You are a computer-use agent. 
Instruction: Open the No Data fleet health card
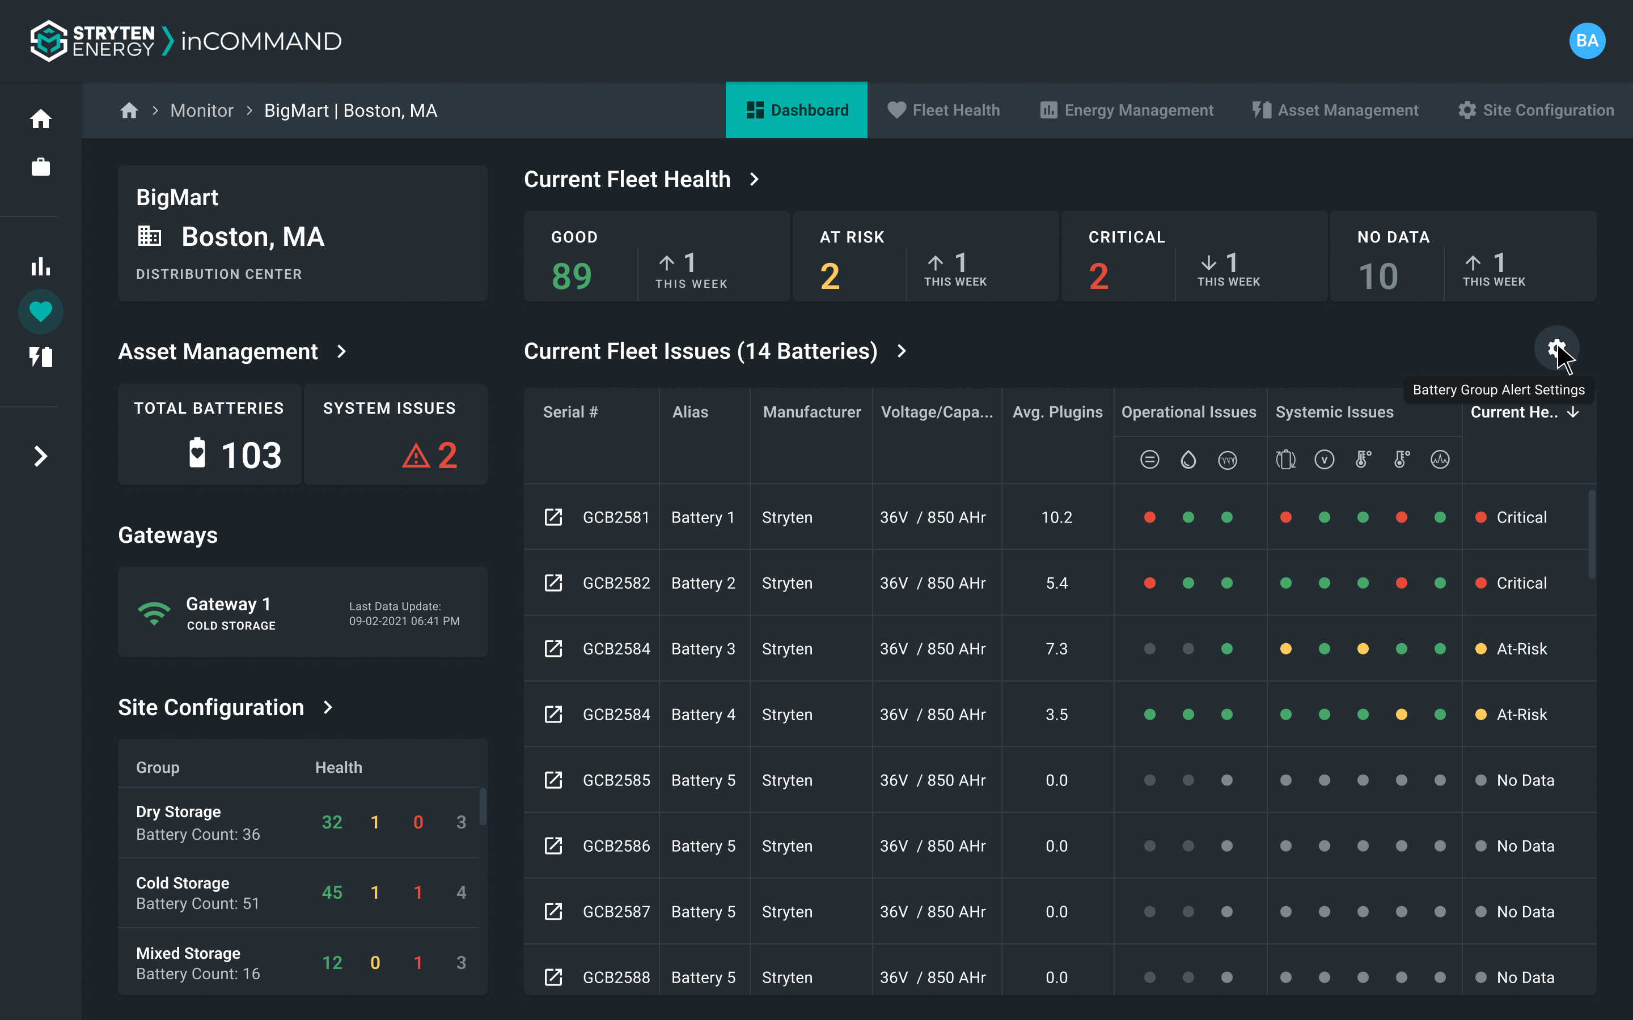1463,256
